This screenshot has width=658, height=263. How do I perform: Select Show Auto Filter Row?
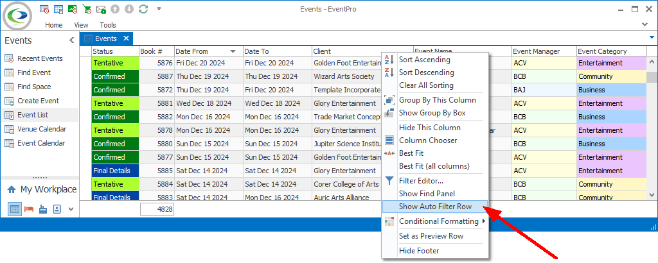435,207
